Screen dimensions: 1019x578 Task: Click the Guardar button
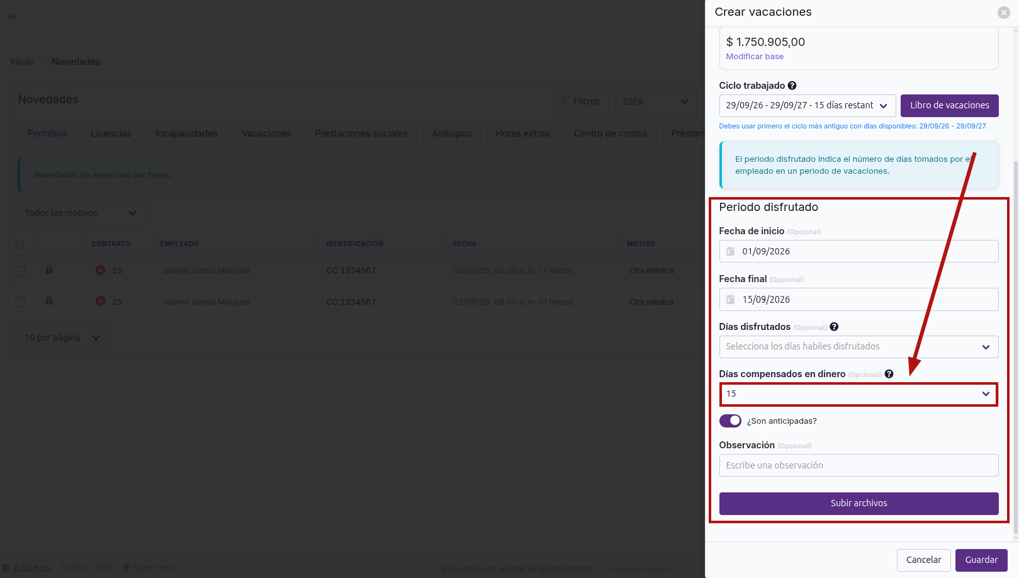point(981,560)
